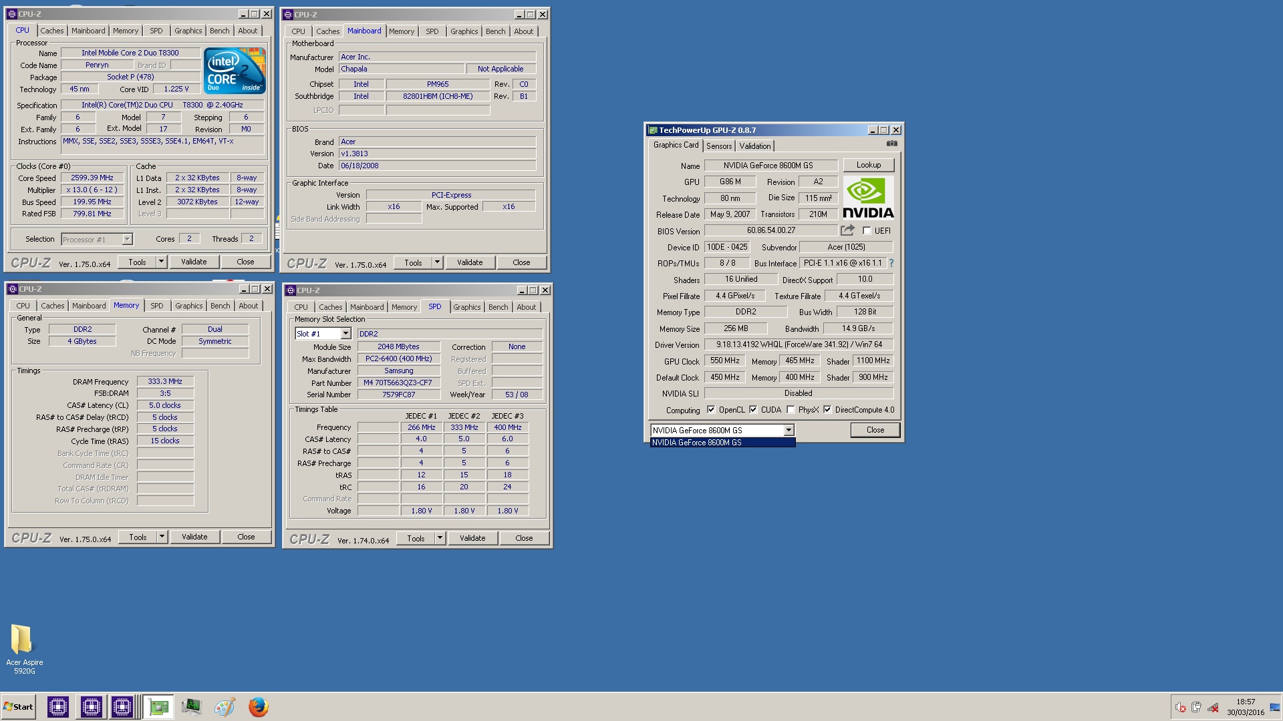Click Tools button in CPU-Z Memory window
1283x721 pixels.
pyautogui.click(x=138, y=537)
